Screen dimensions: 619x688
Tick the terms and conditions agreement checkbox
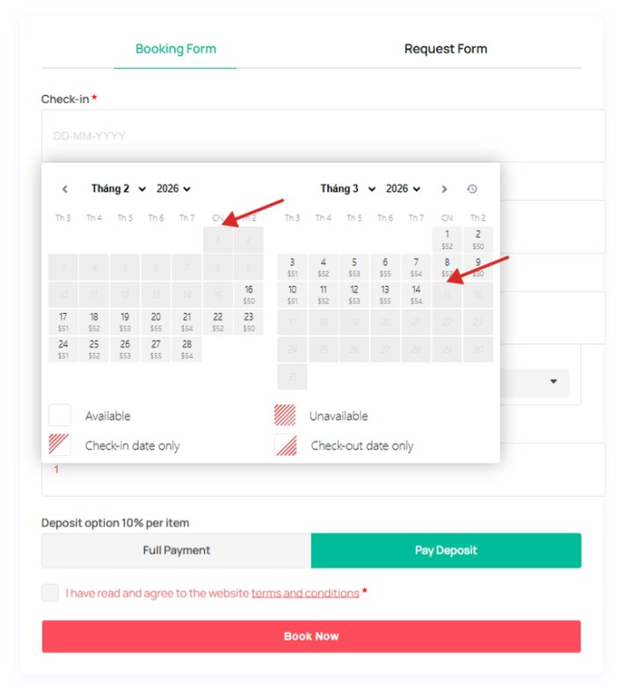pyautogui.click(x=50, y=593)
